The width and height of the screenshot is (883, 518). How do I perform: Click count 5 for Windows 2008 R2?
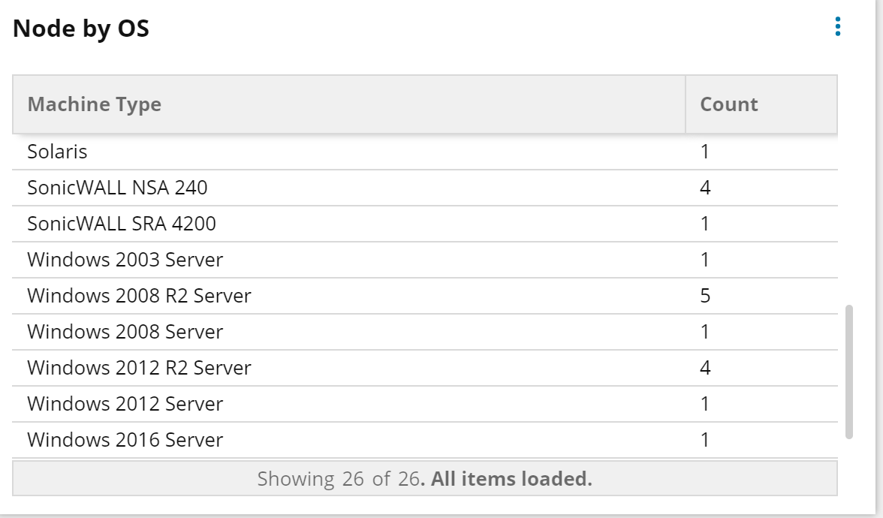point(705,296)
